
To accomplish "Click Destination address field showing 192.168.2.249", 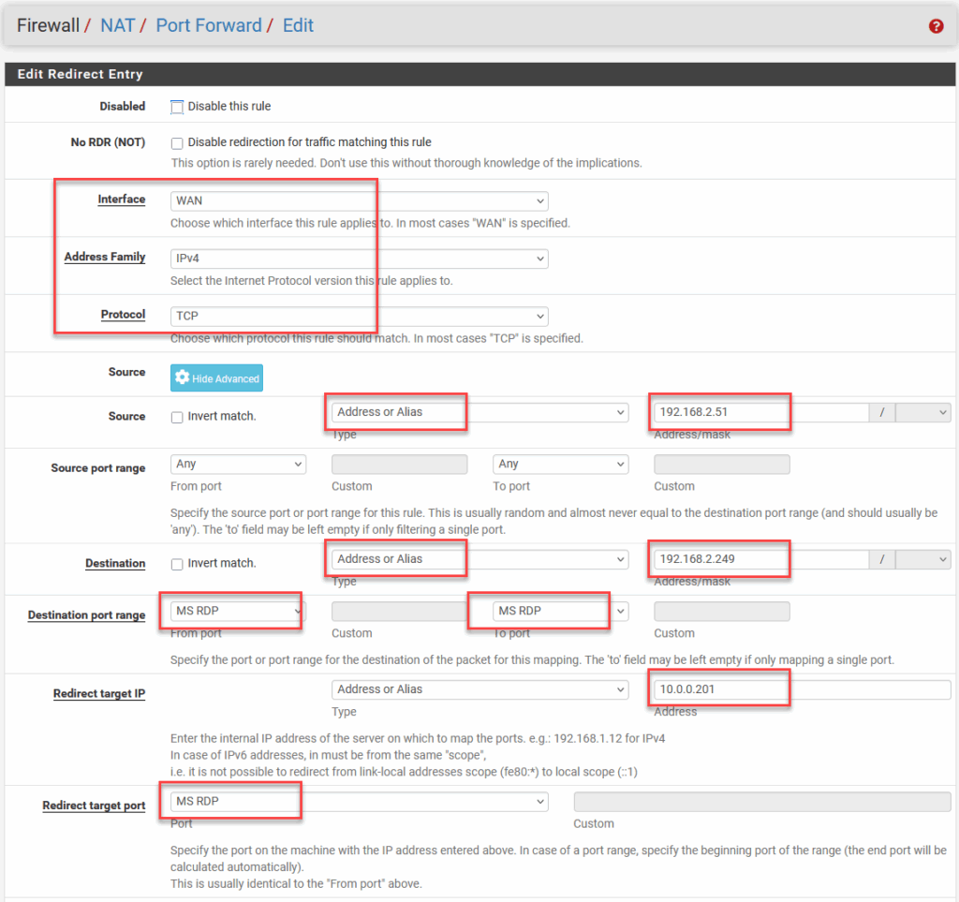I will [x=760, y=559].
